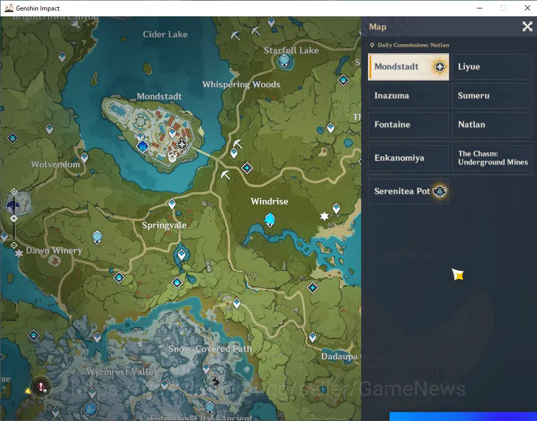Minimize the Genshin Impact window
This screenshot has width=537, height=421.
[x=480, y=8]
